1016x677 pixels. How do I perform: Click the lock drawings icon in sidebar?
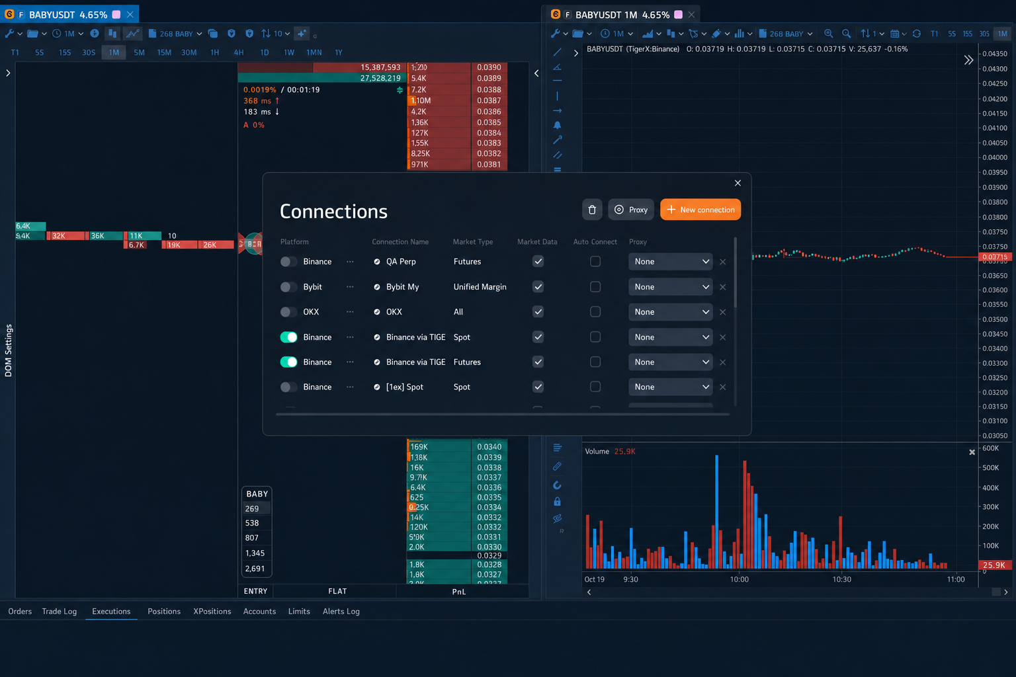tap(557, 502)
